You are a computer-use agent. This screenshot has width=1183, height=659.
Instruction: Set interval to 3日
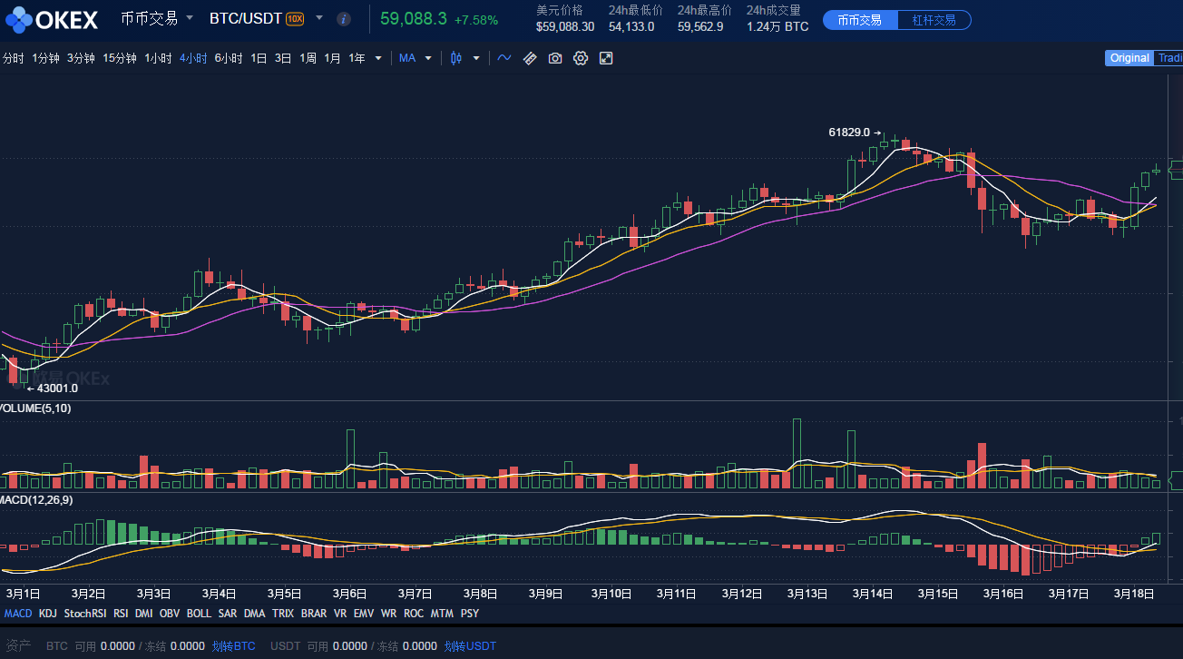[283, 58]
